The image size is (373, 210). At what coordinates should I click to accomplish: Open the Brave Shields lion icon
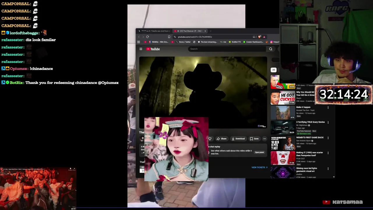pos(260,37)
